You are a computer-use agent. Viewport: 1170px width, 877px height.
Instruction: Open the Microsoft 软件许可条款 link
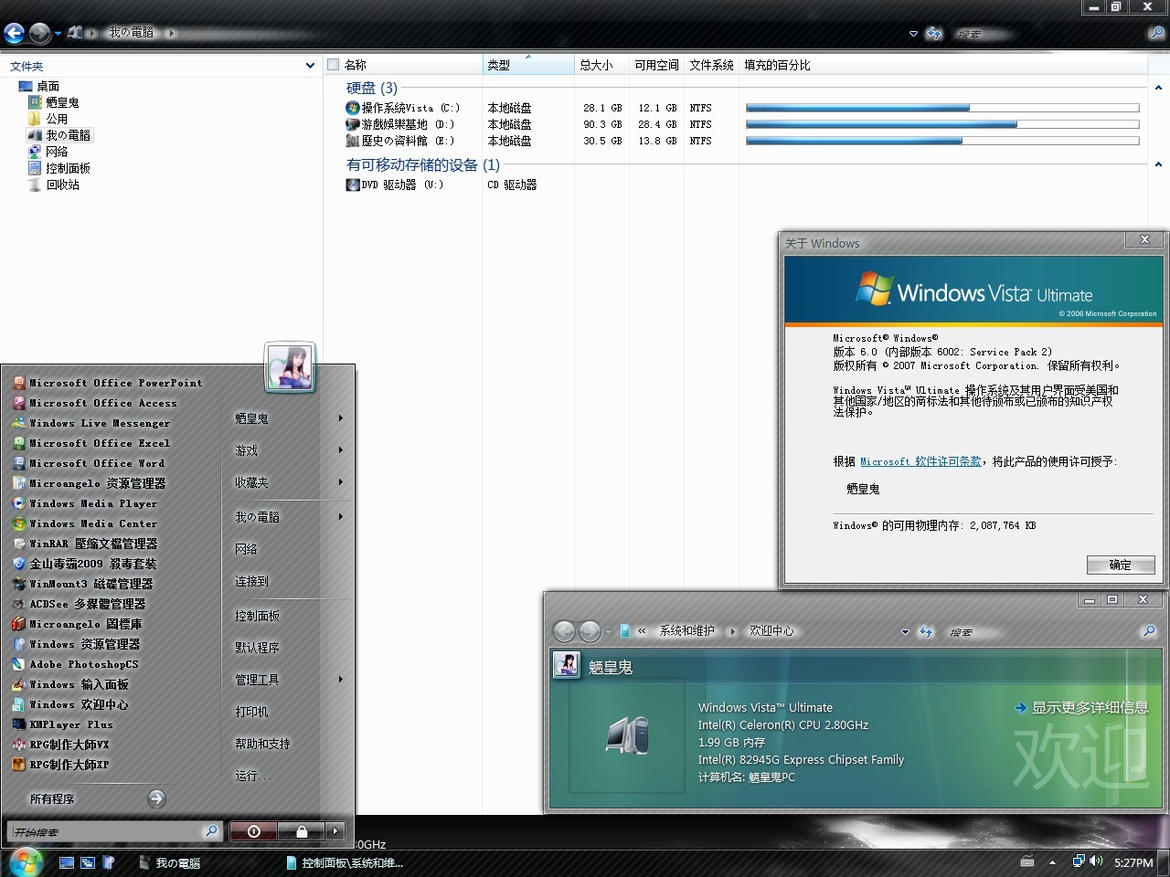point(920,461)
